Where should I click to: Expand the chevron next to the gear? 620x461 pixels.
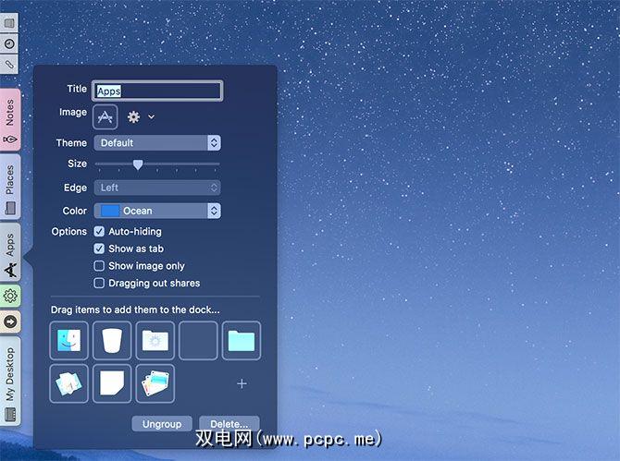tap(151, 116)
